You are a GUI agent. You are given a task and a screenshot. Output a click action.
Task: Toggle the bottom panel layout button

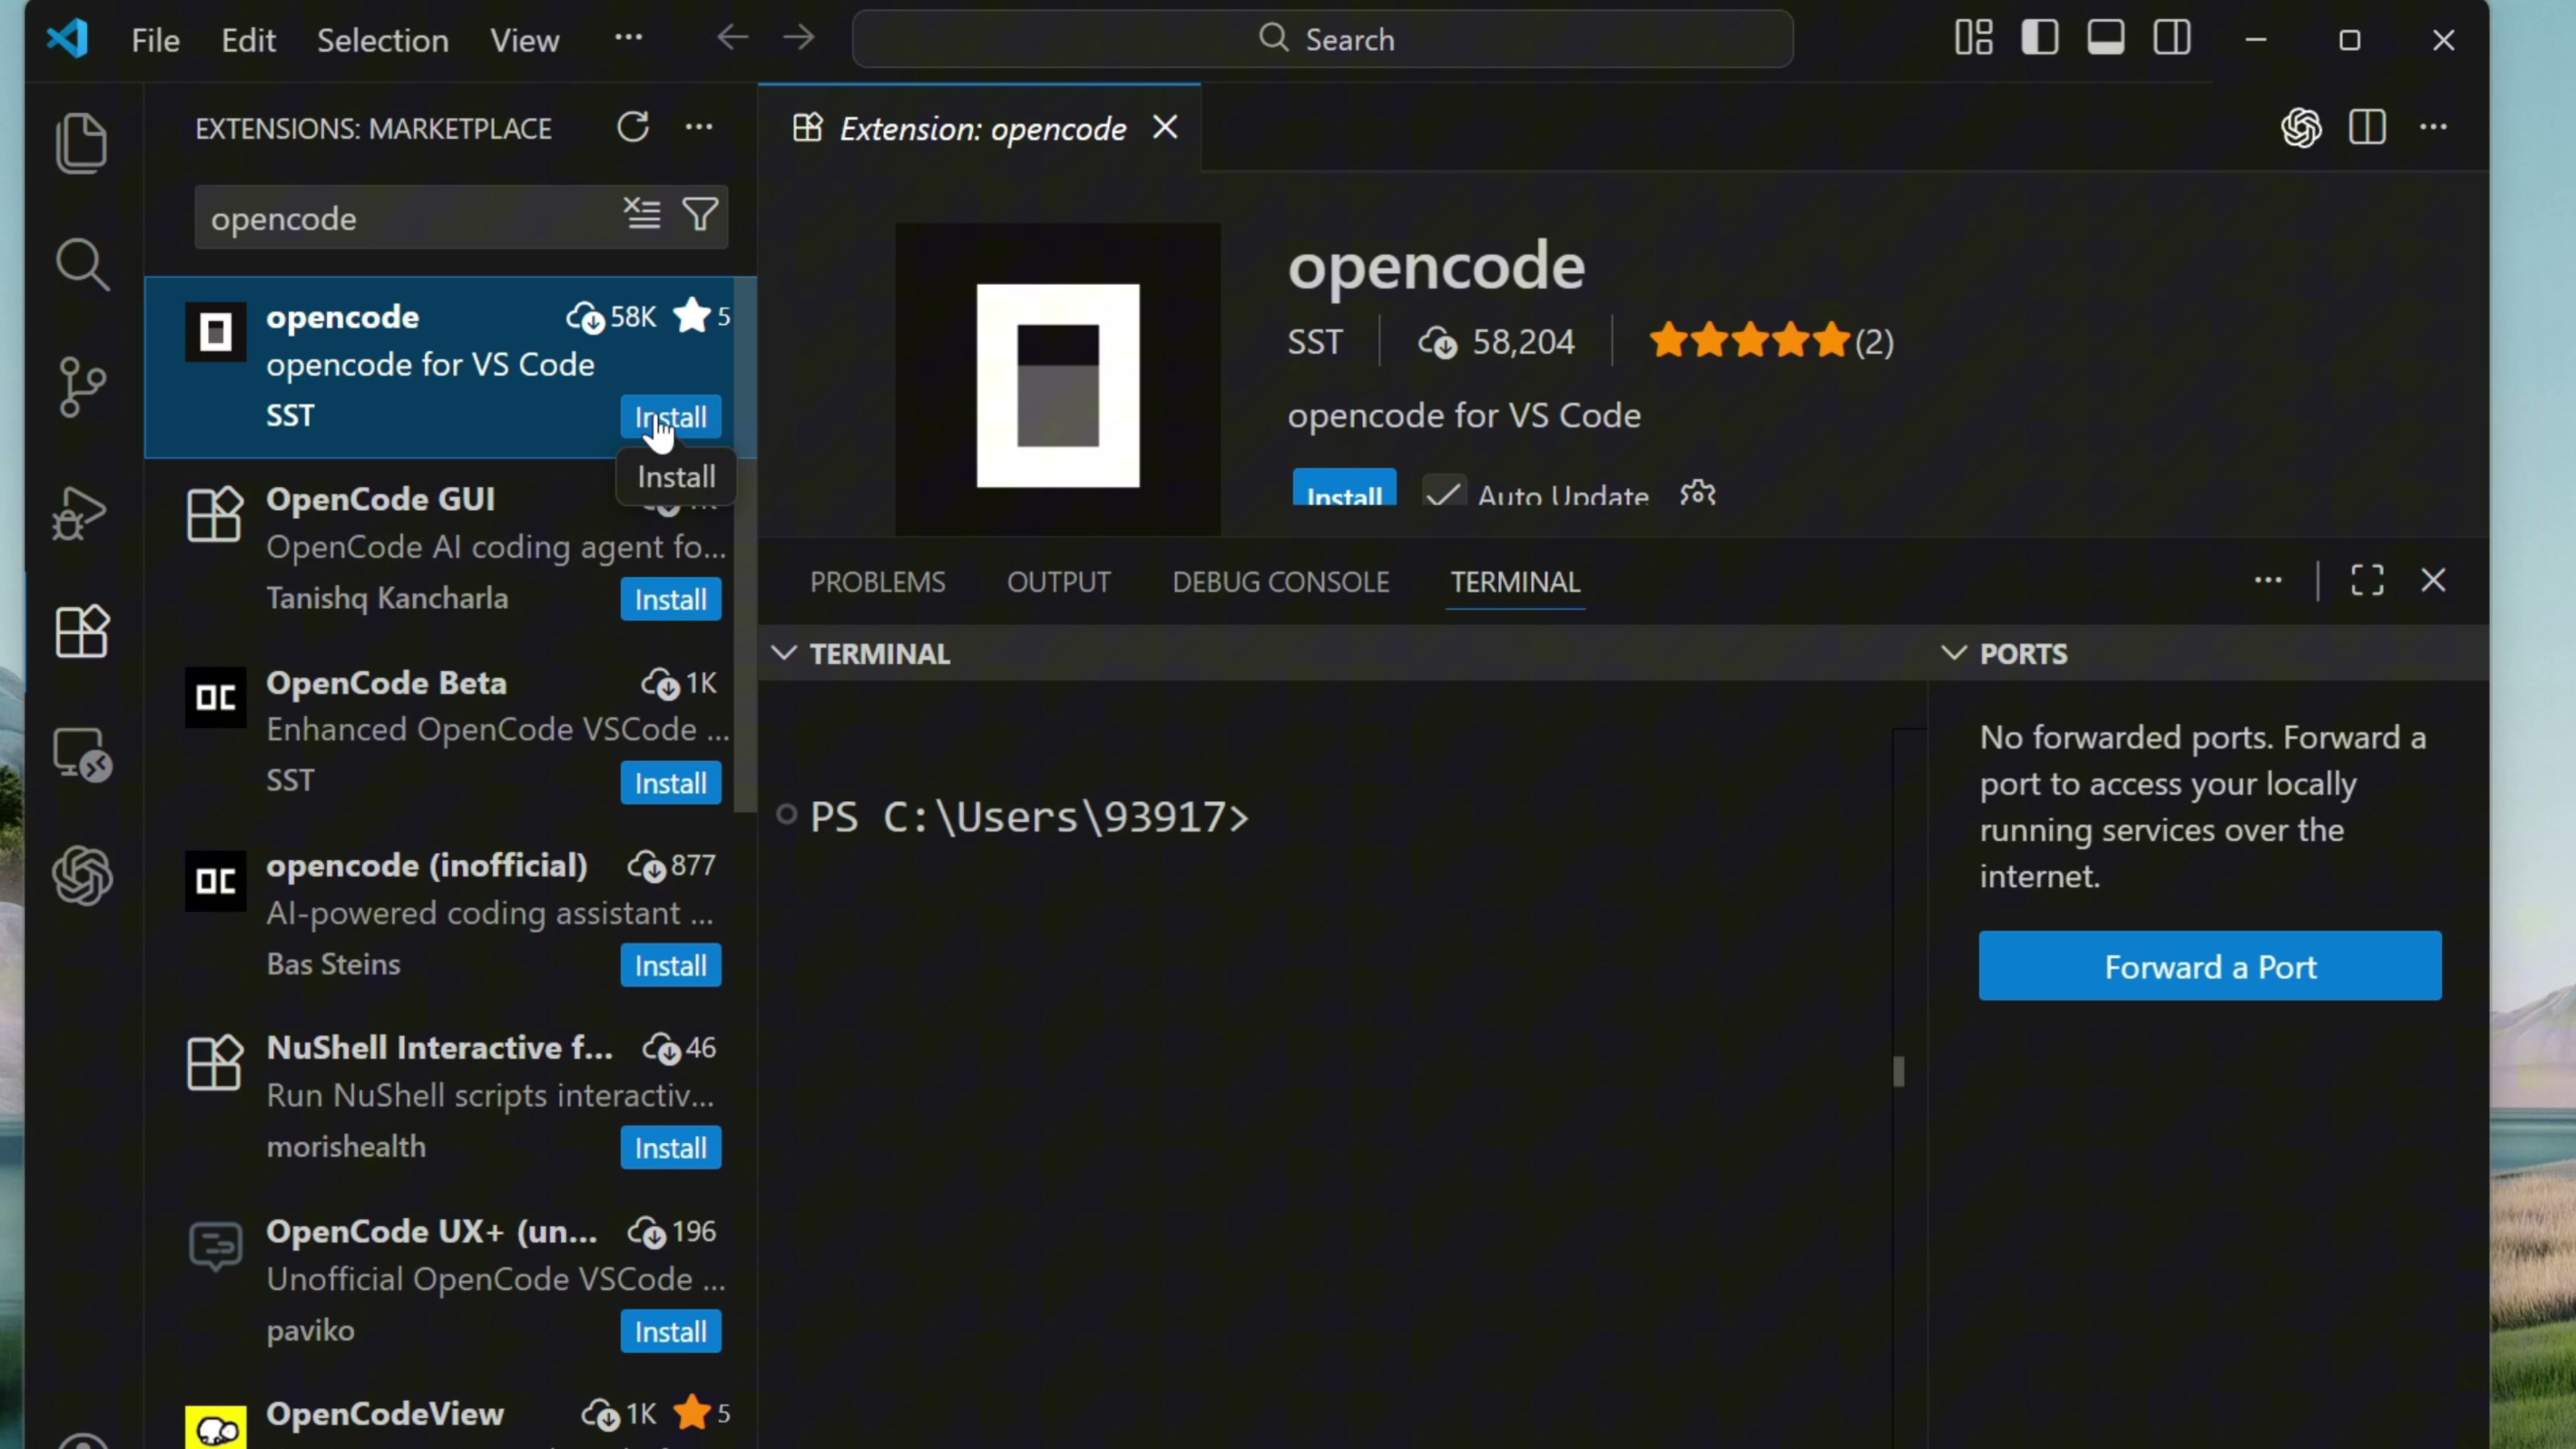click(x=2105, y=39)
